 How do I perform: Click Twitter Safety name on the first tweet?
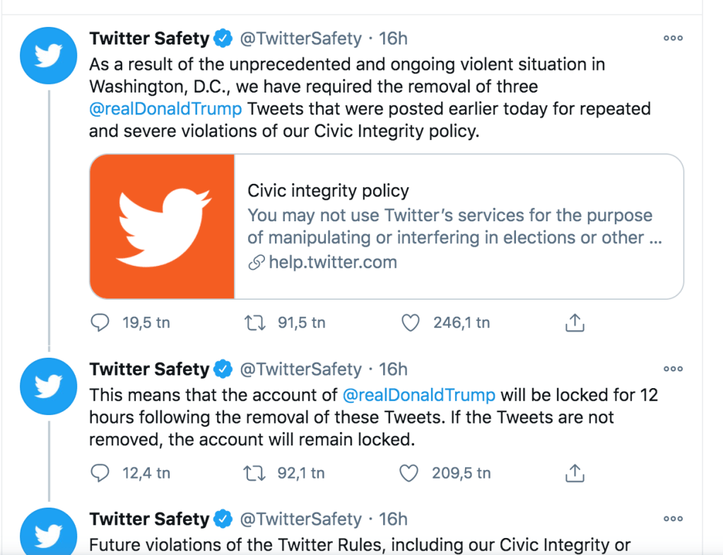pyautogui.click(x=149, y=39)
